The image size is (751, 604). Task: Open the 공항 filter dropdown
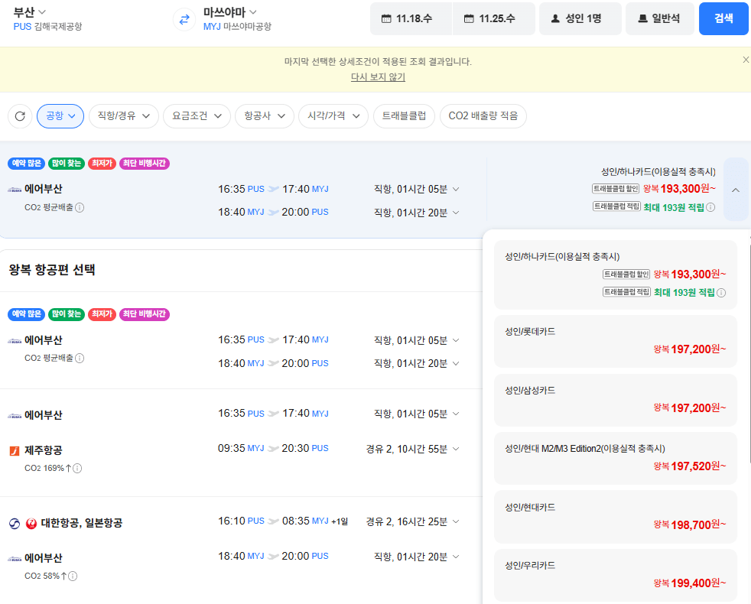click(x=60, y=116)
